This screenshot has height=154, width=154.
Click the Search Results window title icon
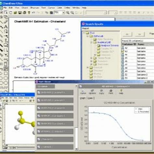tap(83, 24)
